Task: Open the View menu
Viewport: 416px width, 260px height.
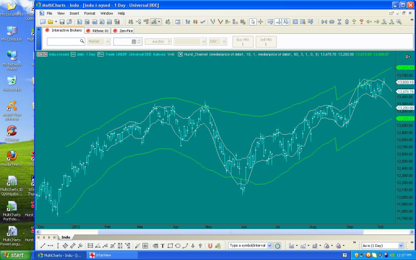Action: point(61,14)
